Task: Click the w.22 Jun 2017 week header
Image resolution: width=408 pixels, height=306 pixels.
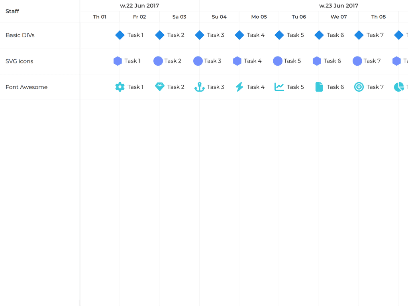Action: pos(139,6)
